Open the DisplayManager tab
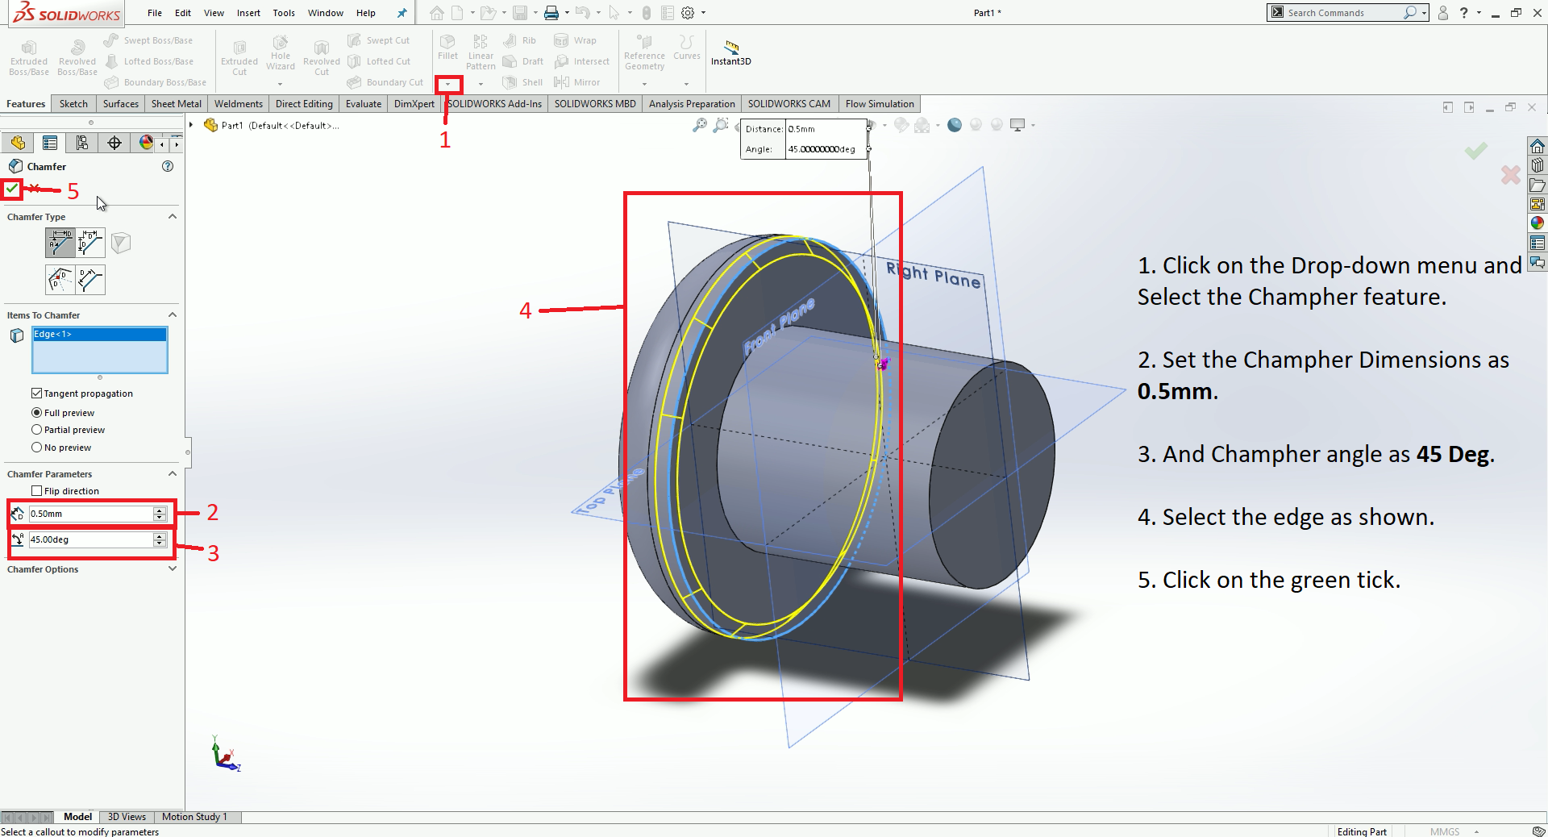The width and height of the screenshot is (1548, 837). coord(146,143)
